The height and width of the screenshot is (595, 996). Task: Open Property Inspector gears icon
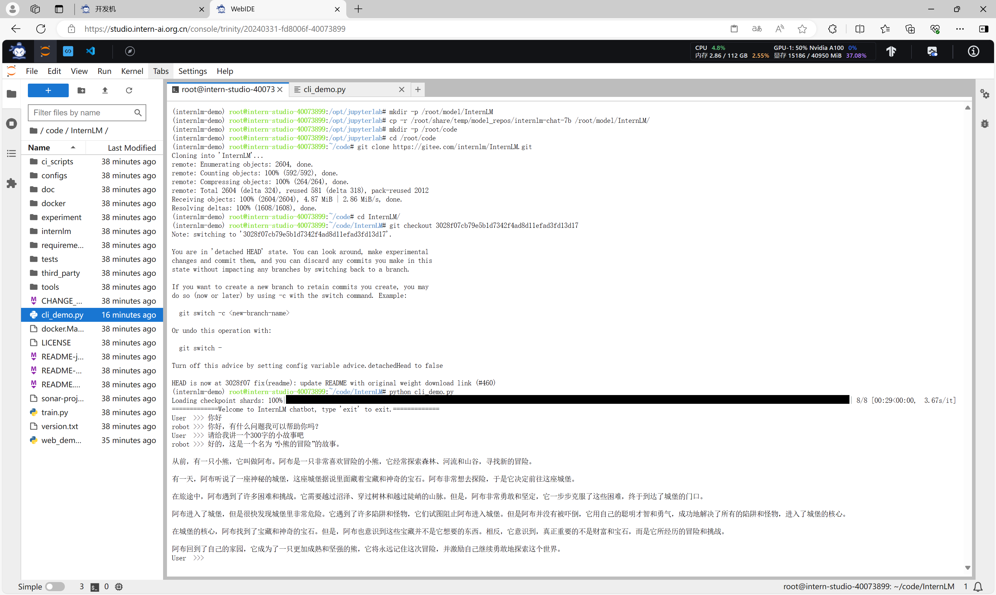pyautogui.click(x=985, y=94)
